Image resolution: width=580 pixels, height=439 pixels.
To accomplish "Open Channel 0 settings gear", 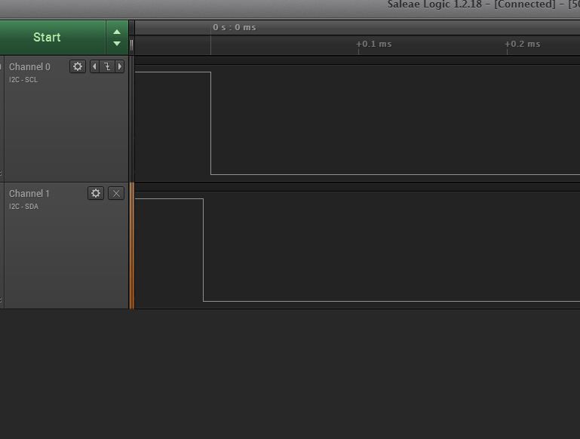I will click(78, 66).
